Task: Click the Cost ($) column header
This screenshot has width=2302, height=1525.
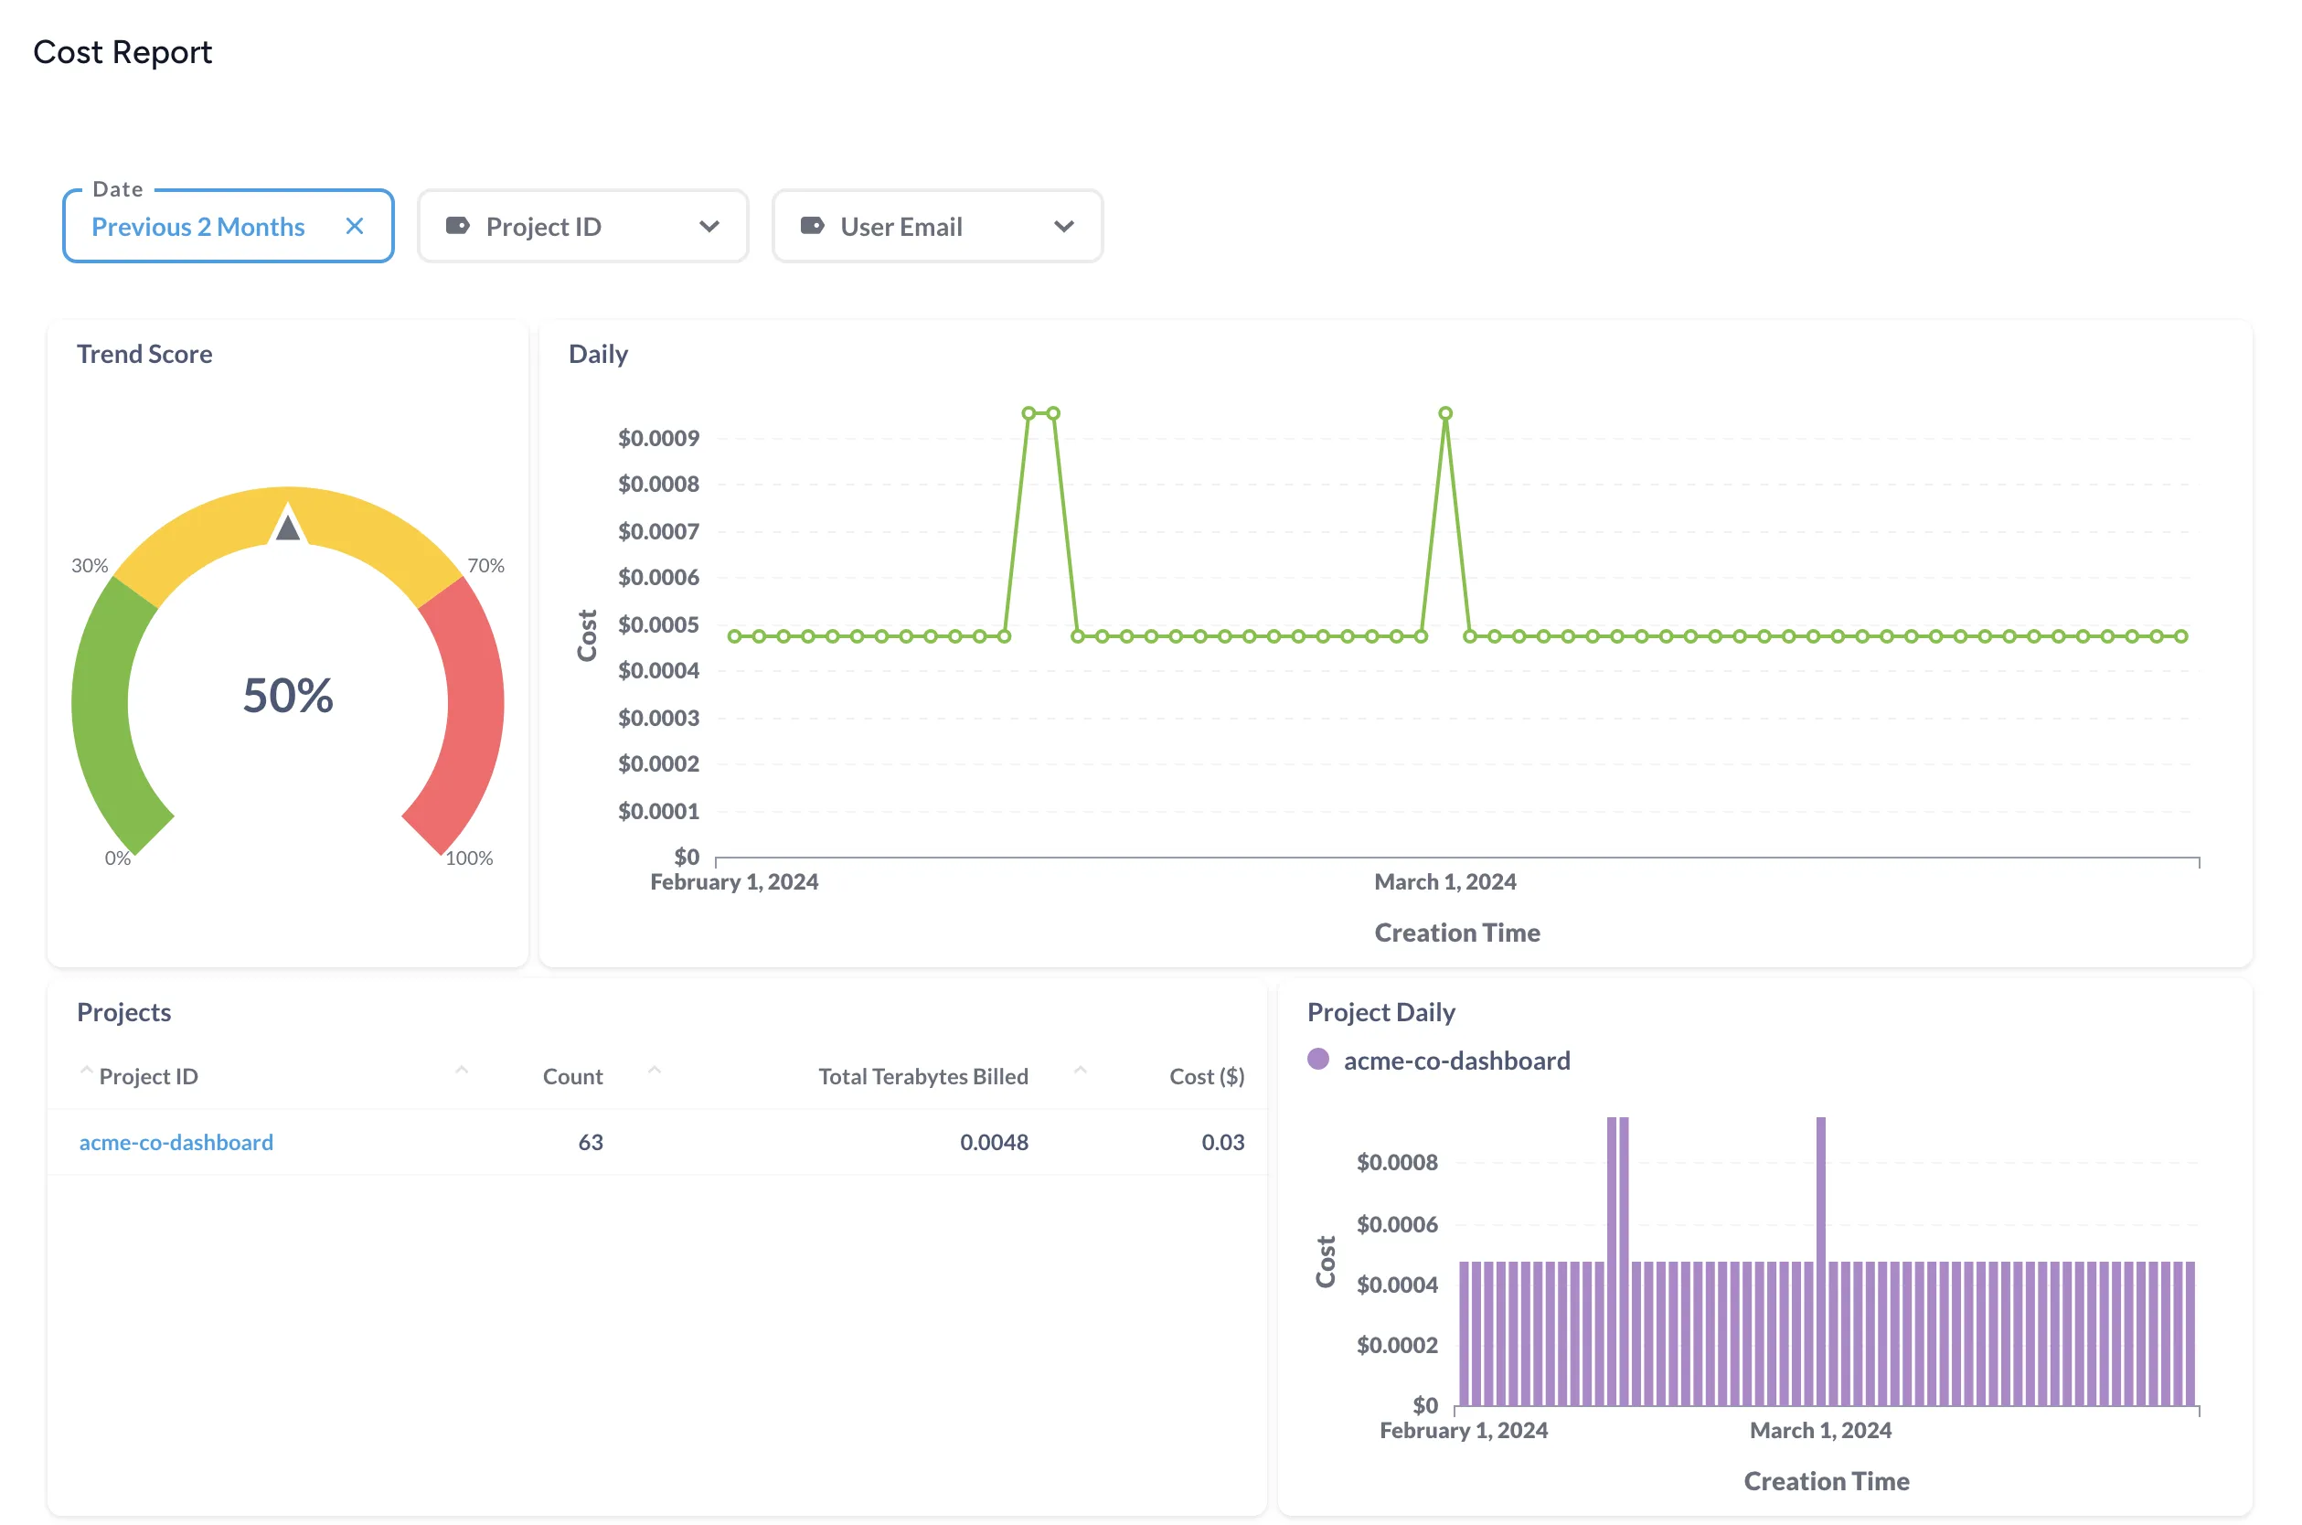Action: coord(1206,1076)
